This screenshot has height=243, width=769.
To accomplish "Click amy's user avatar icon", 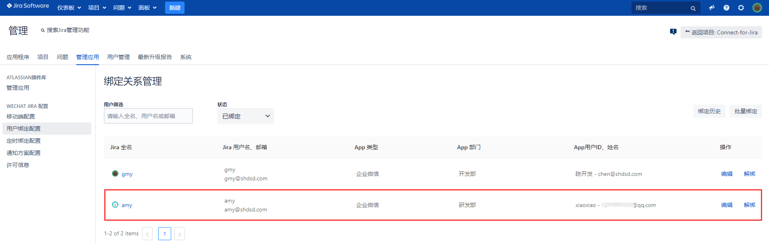I will pos(115,205).
